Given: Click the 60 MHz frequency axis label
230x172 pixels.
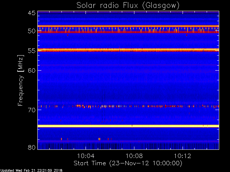Looking at the screenshot, I should (32, 71).
